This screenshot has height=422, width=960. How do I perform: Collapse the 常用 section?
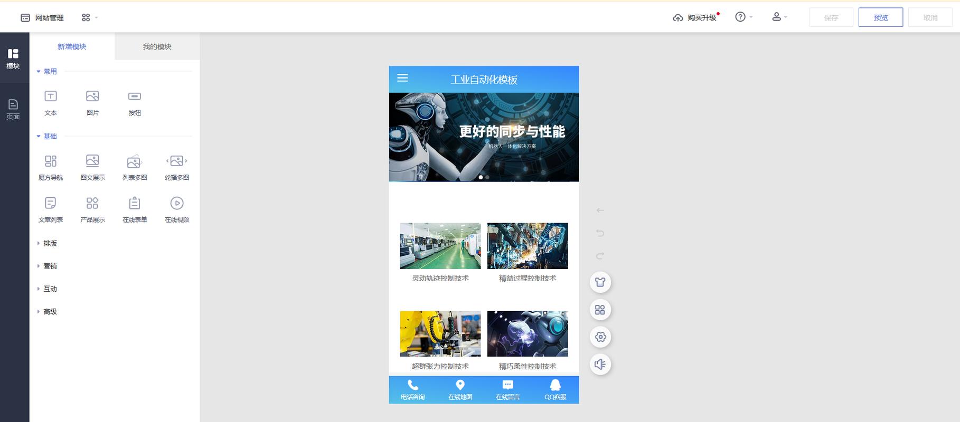[46, 71]
